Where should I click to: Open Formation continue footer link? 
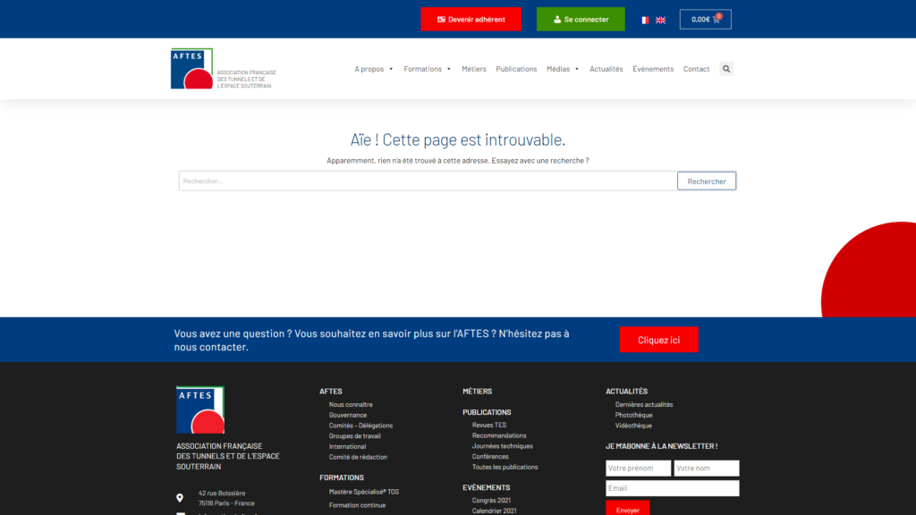pos(357,505)
